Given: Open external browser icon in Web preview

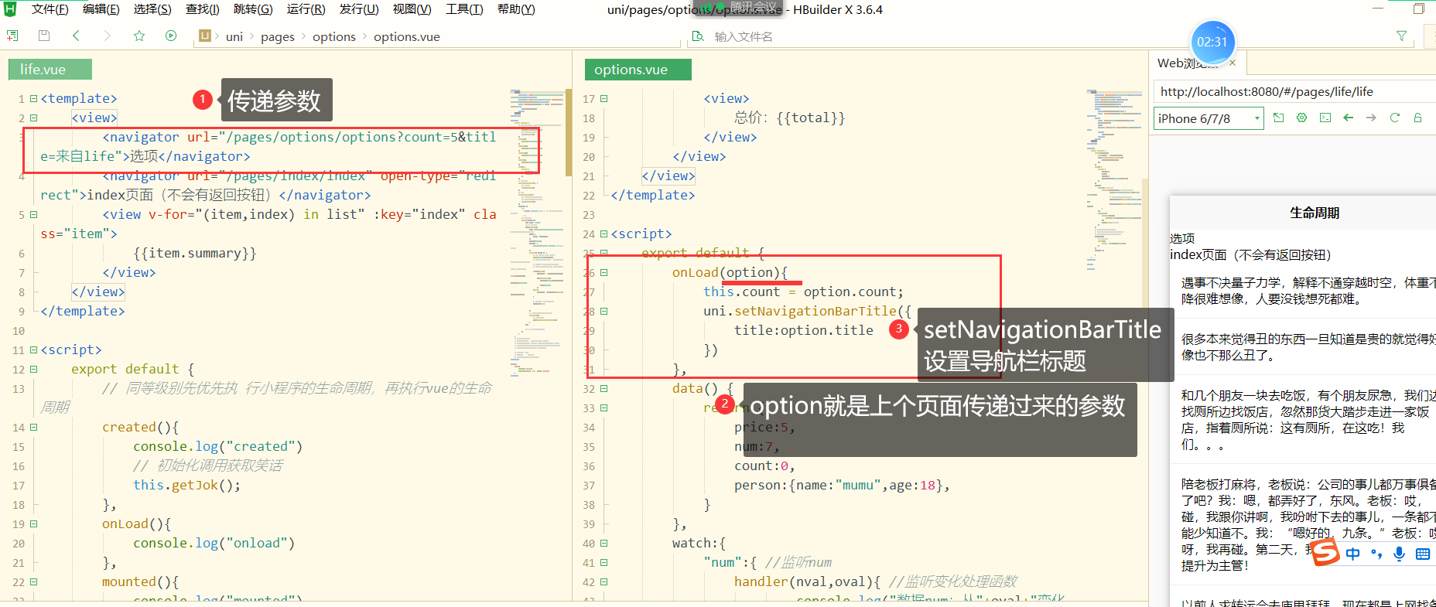Looking at the screenshot, I should click(1278, 118).
